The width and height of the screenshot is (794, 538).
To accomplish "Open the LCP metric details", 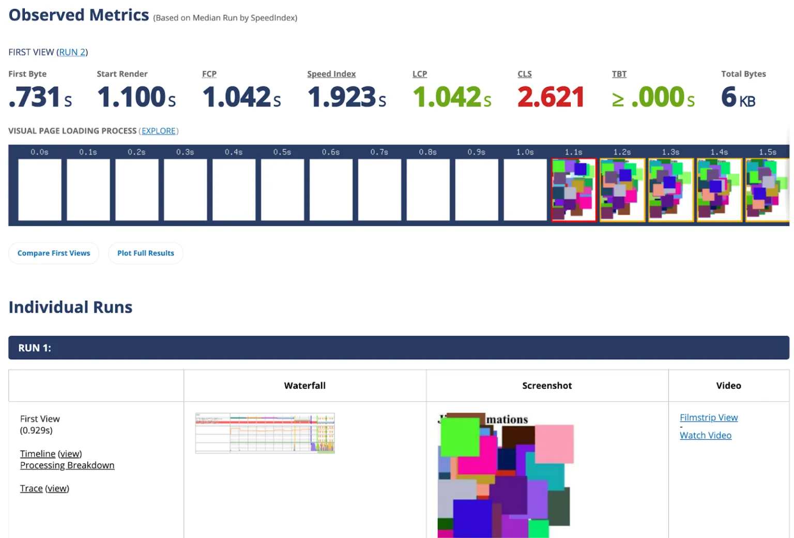I will pyautogui.click(x=419, y=74).
